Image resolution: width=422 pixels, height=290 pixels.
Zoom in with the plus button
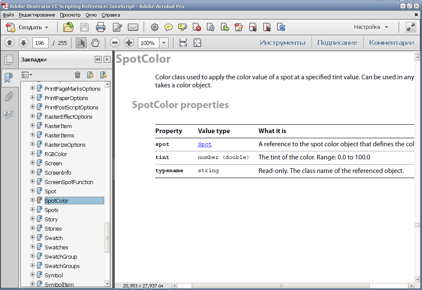129,43
